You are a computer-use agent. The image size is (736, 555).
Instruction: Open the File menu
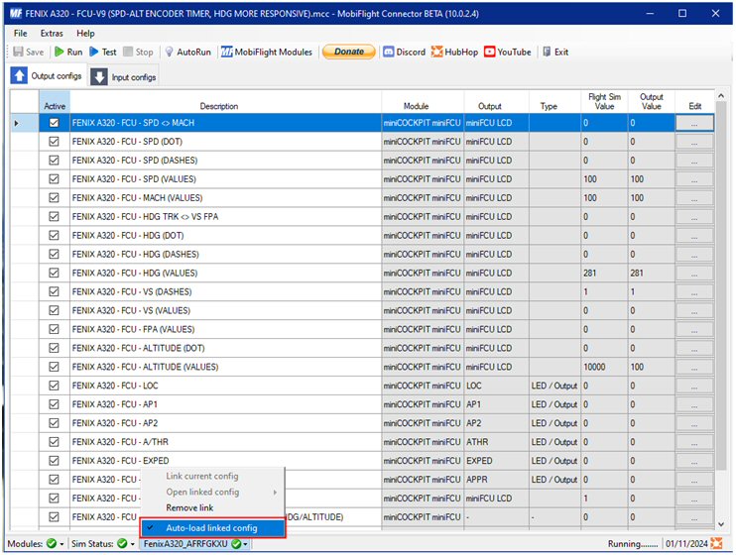point(20,34)
